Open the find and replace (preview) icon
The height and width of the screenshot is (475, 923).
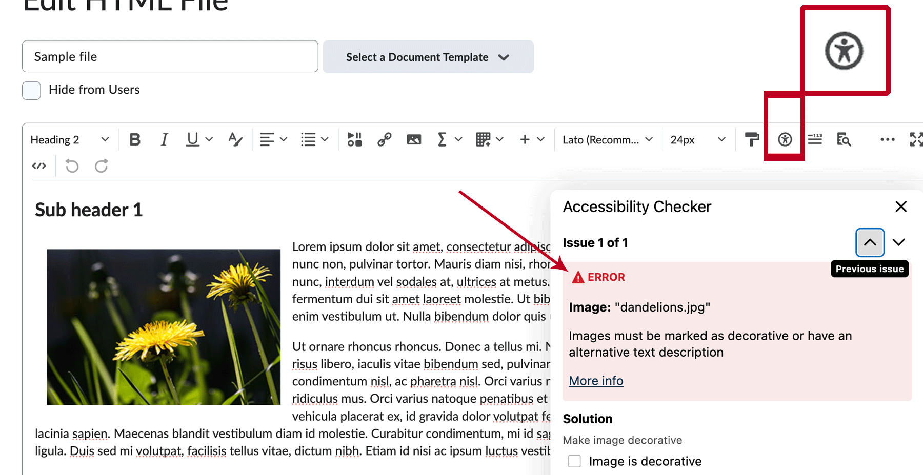[844, 139]
